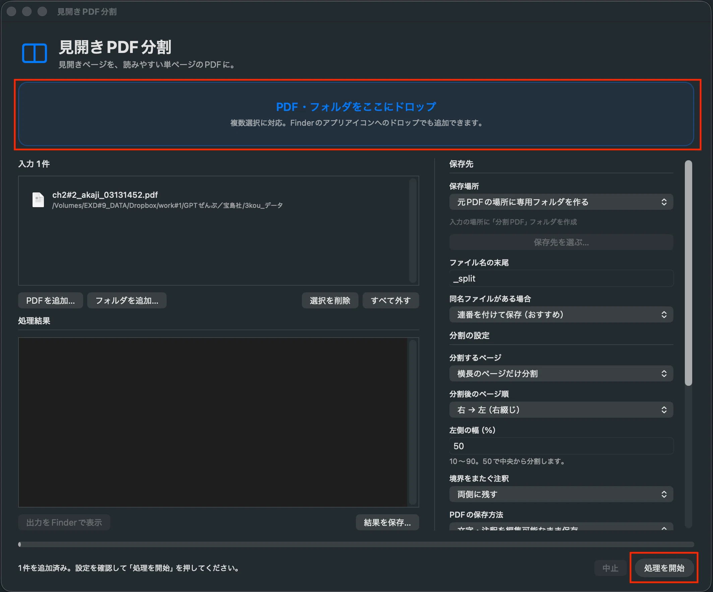Click the split-page app logo icon

point(34,53)
